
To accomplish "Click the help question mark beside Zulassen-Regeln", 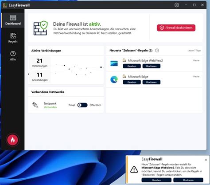I will [157, 51].
